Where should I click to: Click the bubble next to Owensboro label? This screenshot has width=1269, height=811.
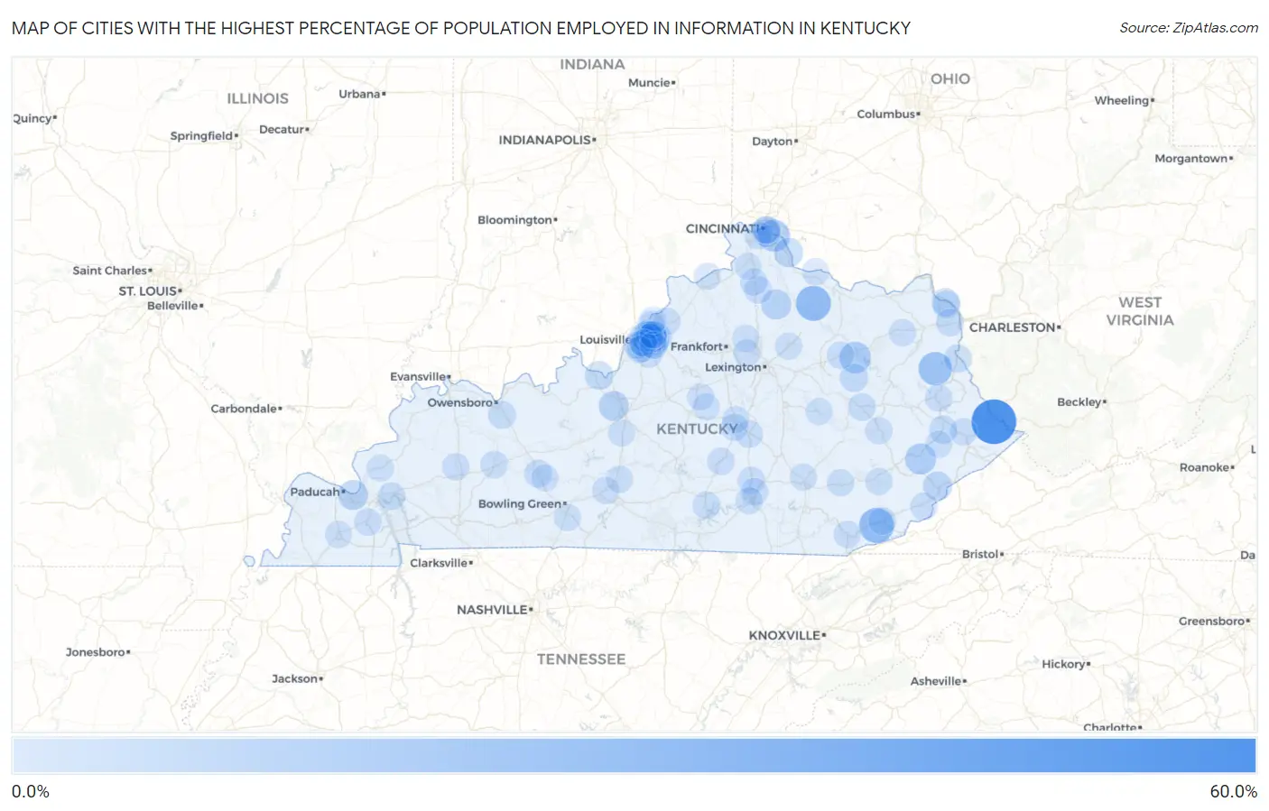pos(502,415)
